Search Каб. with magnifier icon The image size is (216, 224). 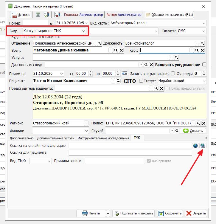coord(197,50)
